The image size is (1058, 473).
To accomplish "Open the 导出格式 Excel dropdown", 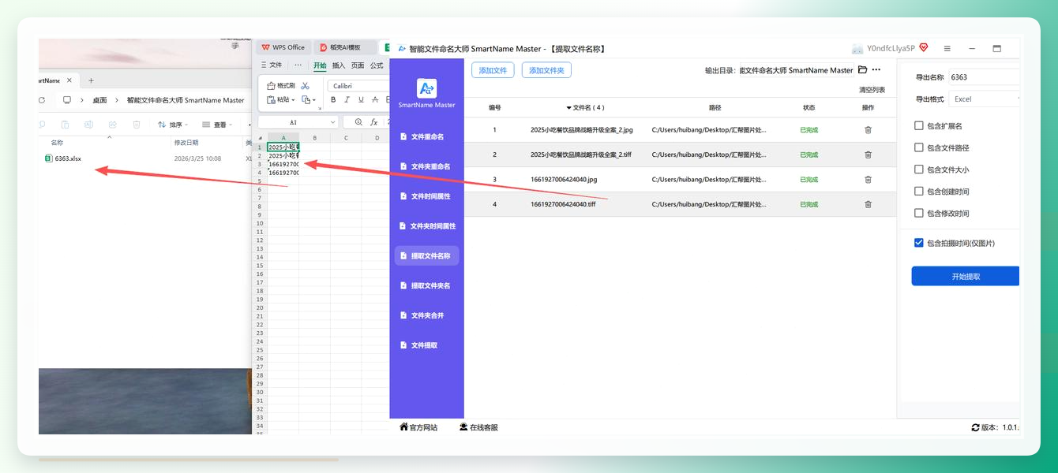I will (x=985, y=99).
